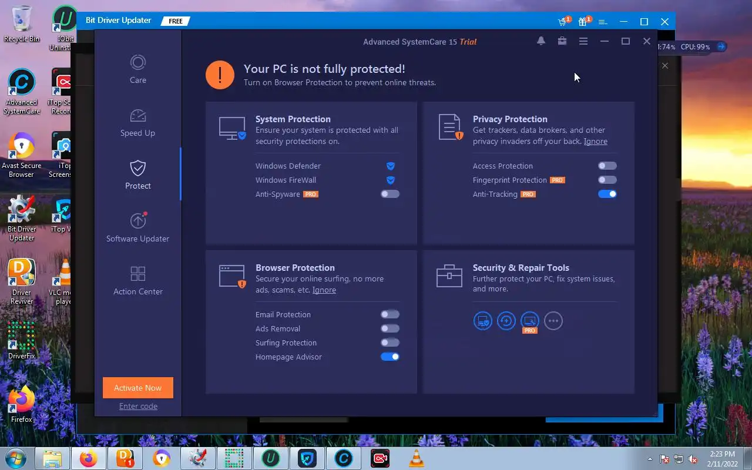Disable the Anti-Tracking switch
Viewport: 752px width, 470px height.
607,194
